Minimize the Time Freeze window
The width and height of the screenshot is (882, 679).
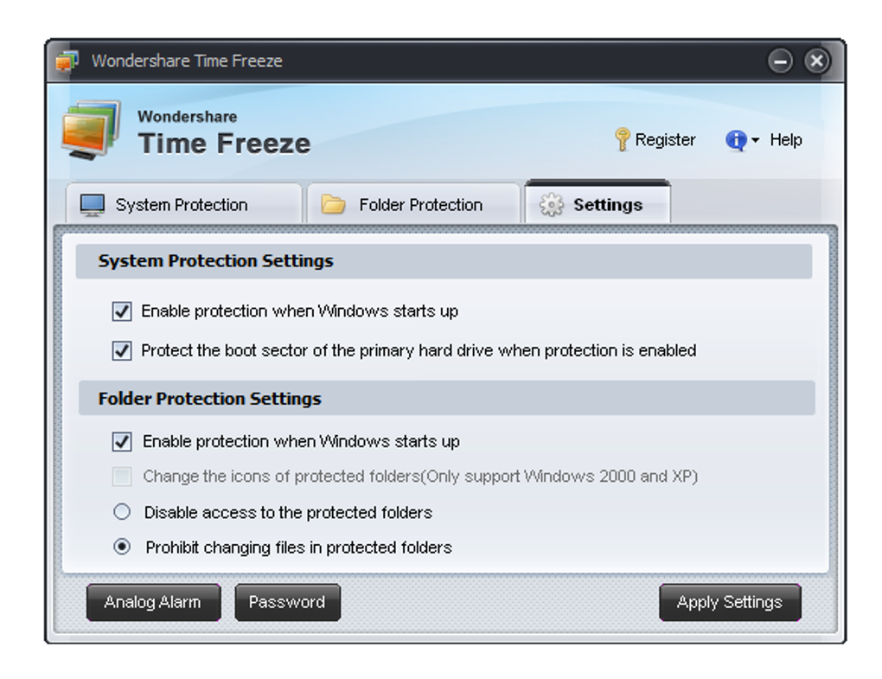coord(780,61)
